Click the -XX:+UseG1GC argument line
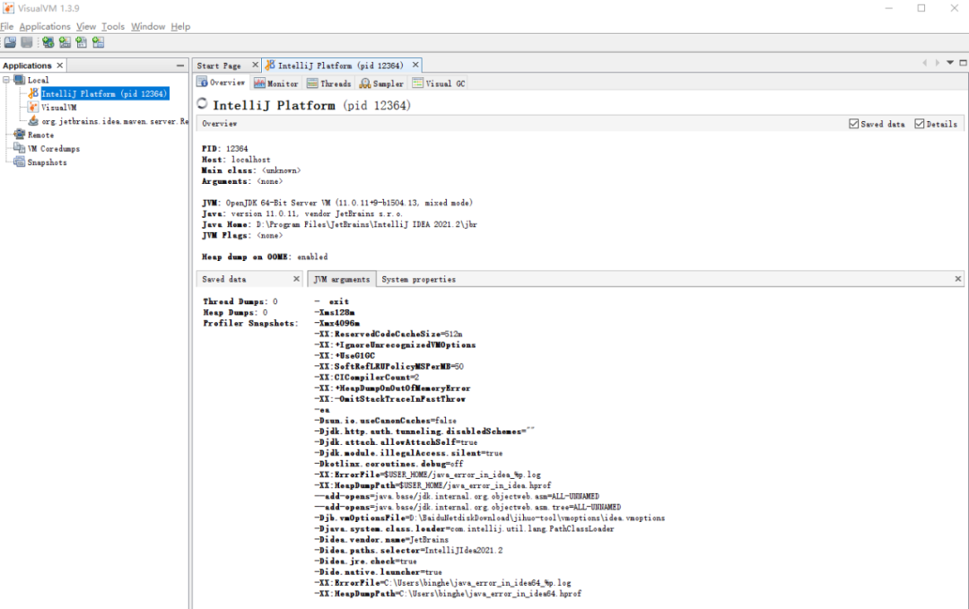The height and width of the screenshot is (609, 969). [345, 356]
